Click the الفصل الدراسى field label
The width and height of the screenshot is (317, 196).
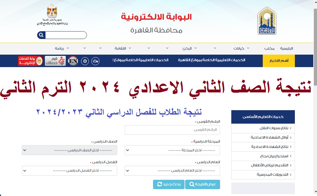[x=104, y=162]
